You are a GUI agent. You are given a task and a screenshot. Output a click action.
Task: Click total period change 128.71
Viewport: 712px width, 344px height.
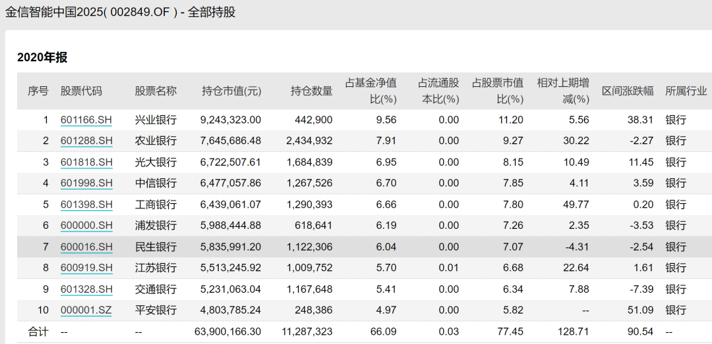point(574,332)
